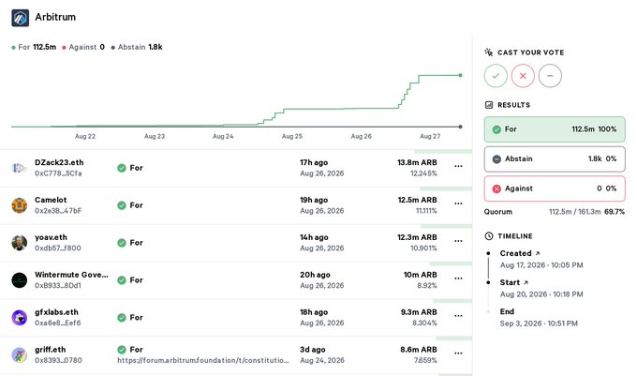The height and width of the screenshot is (376, 637).
Task: Cast an Against vote with X button
Action: (523, 76)
